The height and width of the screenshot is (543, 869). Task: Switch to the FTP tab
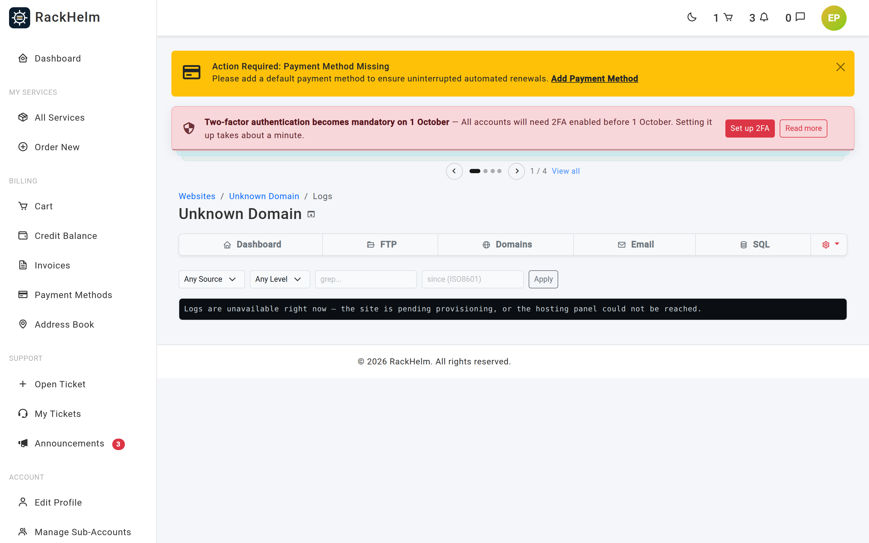380,245
